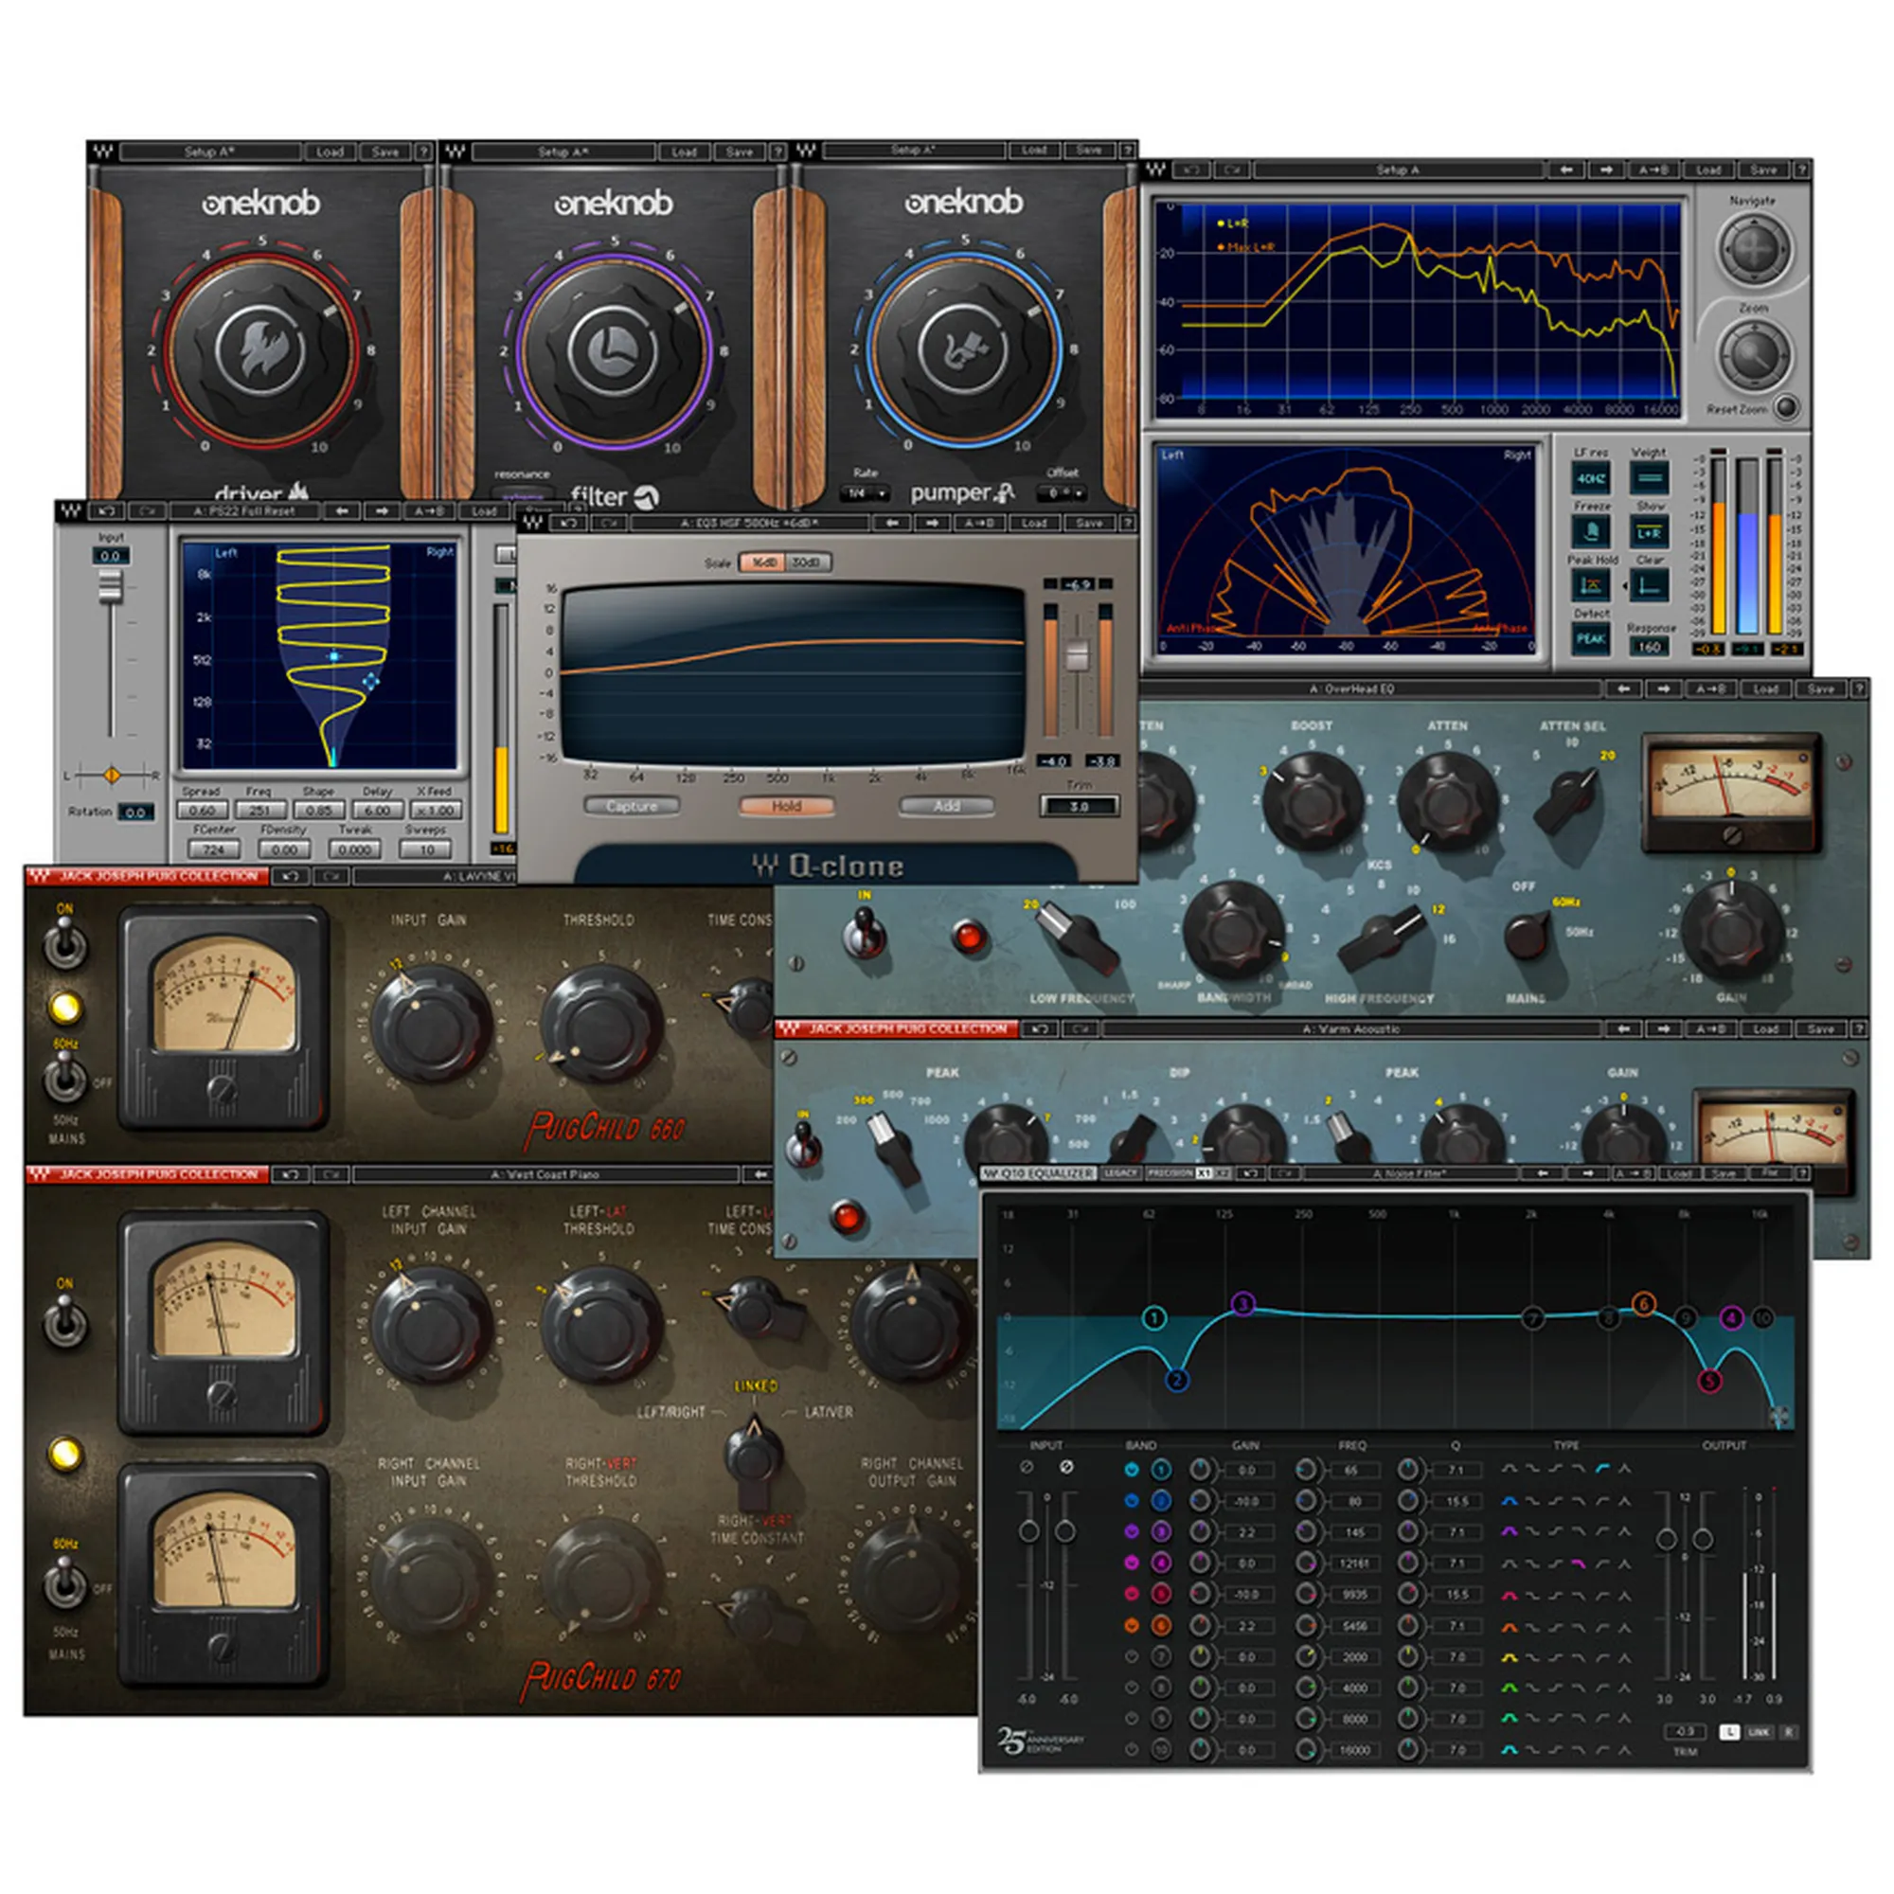Viewport: 1894px width, 1894px height.
Task: Select band 5 node on the Q10 graph
Action: (1708, 1382)
